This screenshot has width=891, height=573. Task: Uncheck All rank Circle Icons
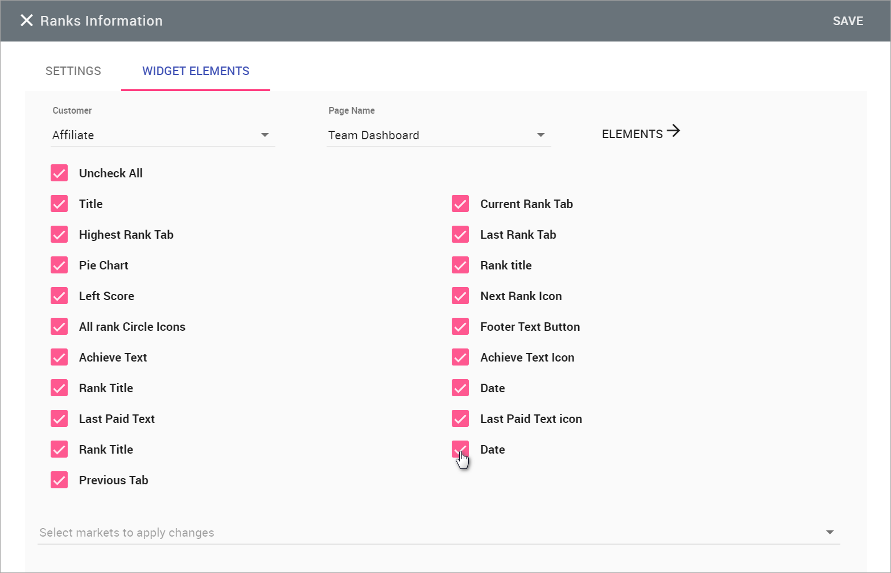[59, 327]
